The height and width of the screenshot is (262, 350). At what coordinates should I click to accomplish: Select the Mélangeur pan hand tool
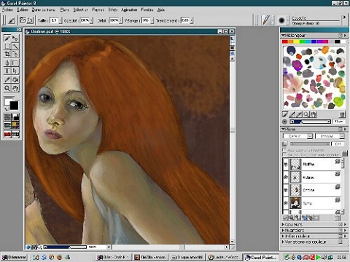click(314, 114)
